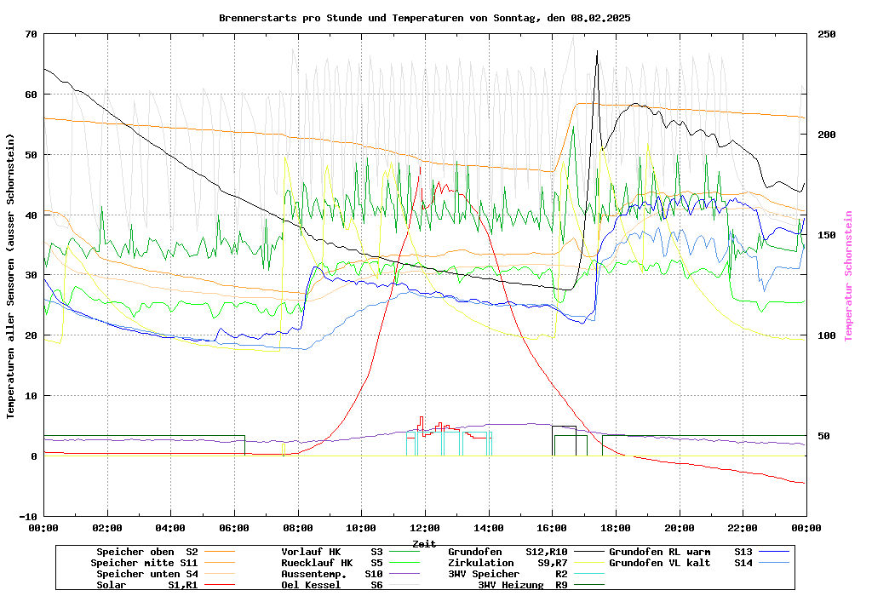Click the 250 value on the right axis
Screen dimensions: 872x596
827,34
